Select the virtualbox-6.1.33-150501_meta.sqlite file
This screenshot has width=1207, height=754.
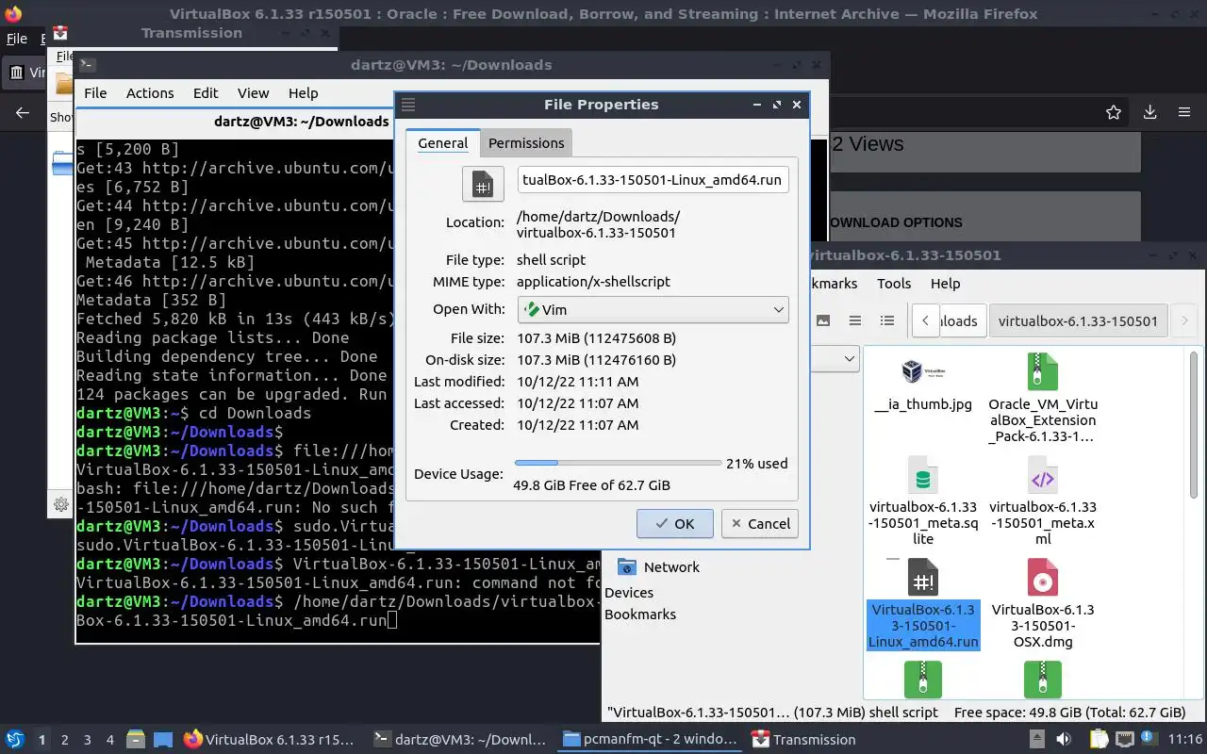(923, 502)
